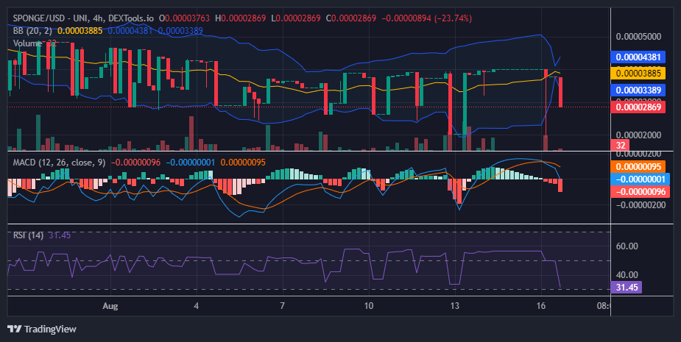This screenshot has height=342, width=681.
Task: Click the red MACD histogram tag -0.00000096
Action: point(640,191)
